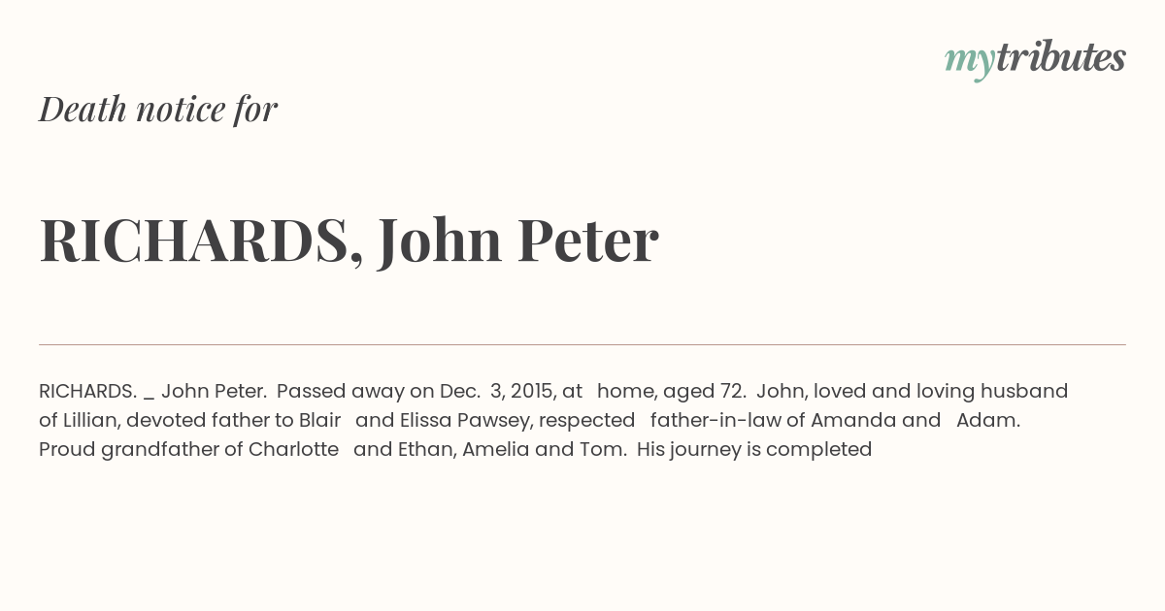Viewport: 1165px width, 611px height.
Task: Click the "Death notice for" subtitle
Action: 158,110
